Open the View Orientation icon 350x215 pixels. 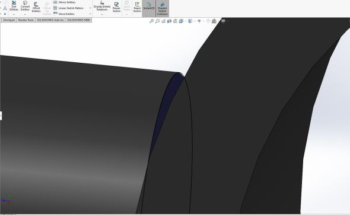(x=181, y=21)
